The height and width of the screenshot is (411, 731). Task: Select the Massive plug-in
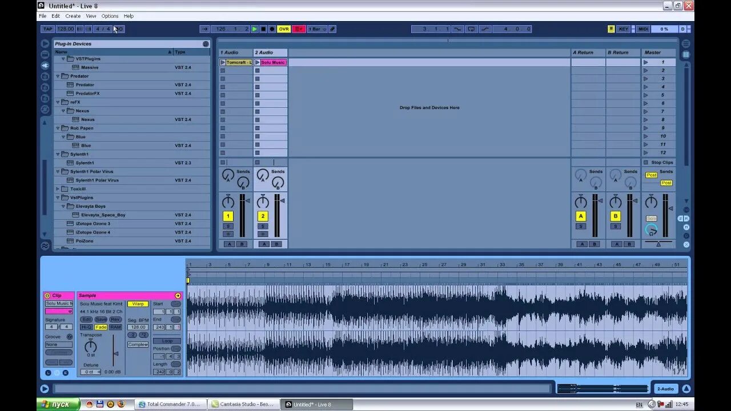click(x=90, y=67)
